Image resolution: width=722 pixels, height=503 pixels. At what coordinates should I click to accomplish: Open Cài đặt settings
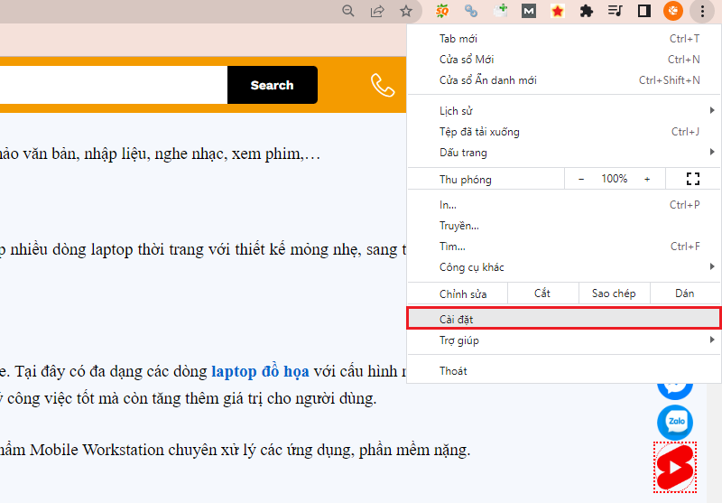coord(563,319)
